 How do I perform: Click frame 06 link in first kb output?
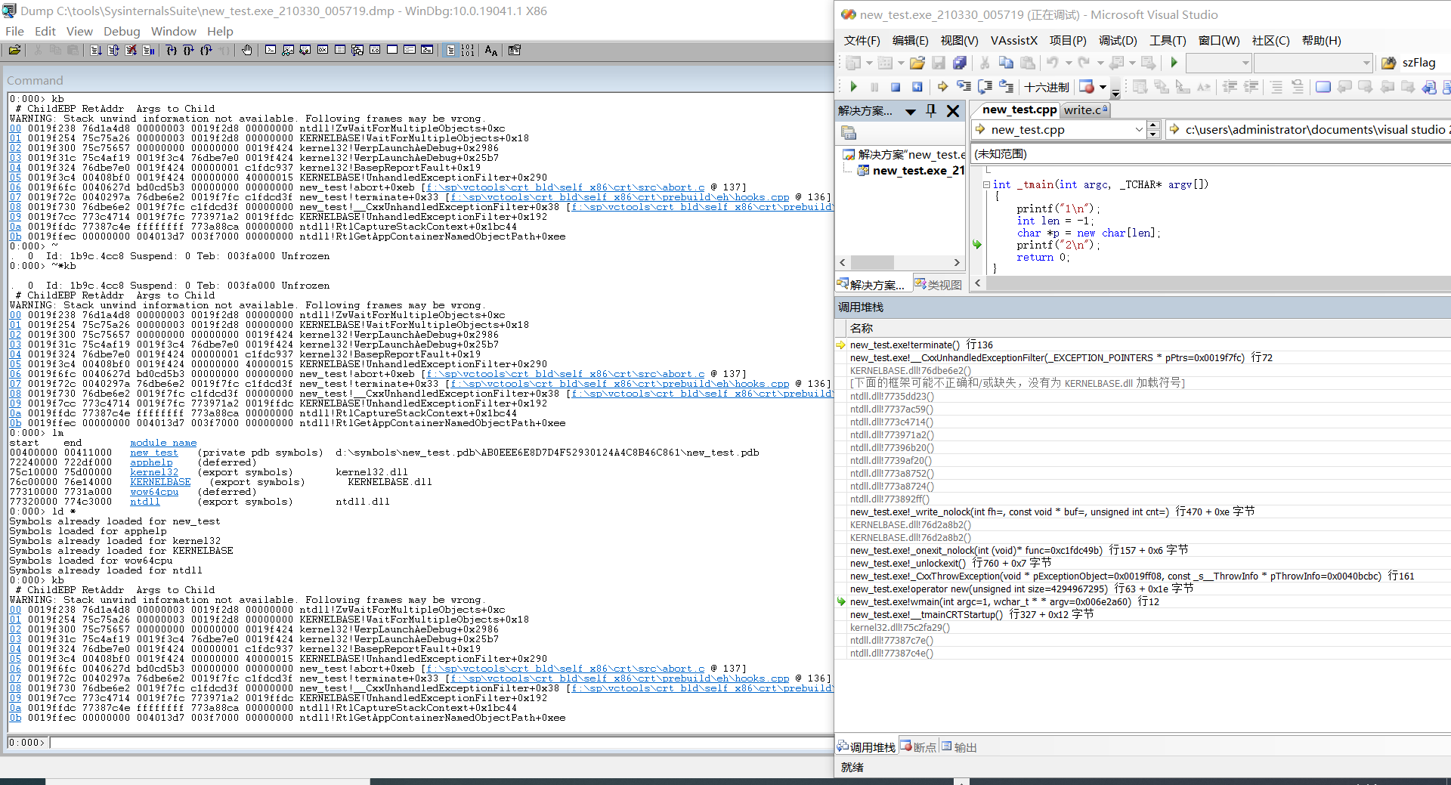(x=15, y=187)
